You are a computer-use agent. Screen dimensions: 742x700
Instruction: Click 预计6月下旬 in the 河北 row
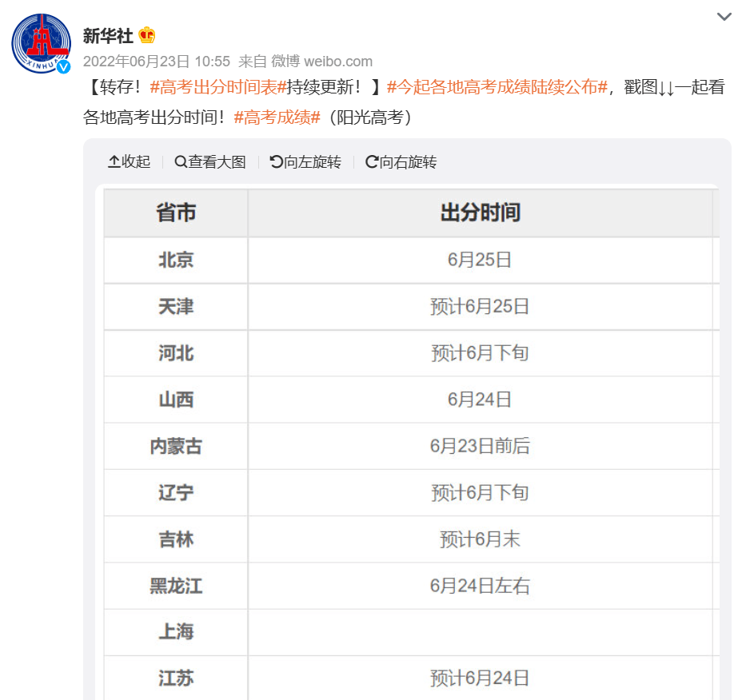coord(480,353)
